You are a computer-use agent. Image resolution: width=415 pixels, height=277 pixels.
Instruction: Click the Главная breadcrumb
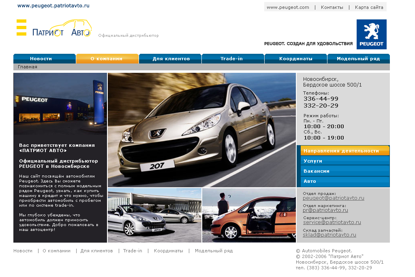pos(28,67)
